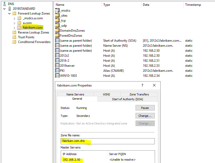Select the Conditional Forwarders label
The height and width of the screenshot is (163, 215).
click(34, 42)
